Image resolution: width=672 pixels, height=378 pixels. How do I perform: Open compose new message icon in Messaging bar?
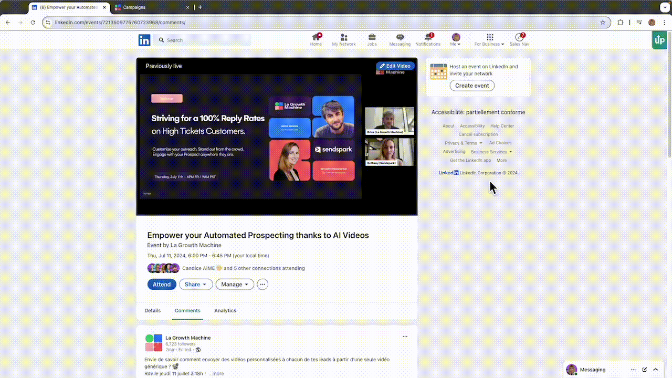tap(645, 370)
